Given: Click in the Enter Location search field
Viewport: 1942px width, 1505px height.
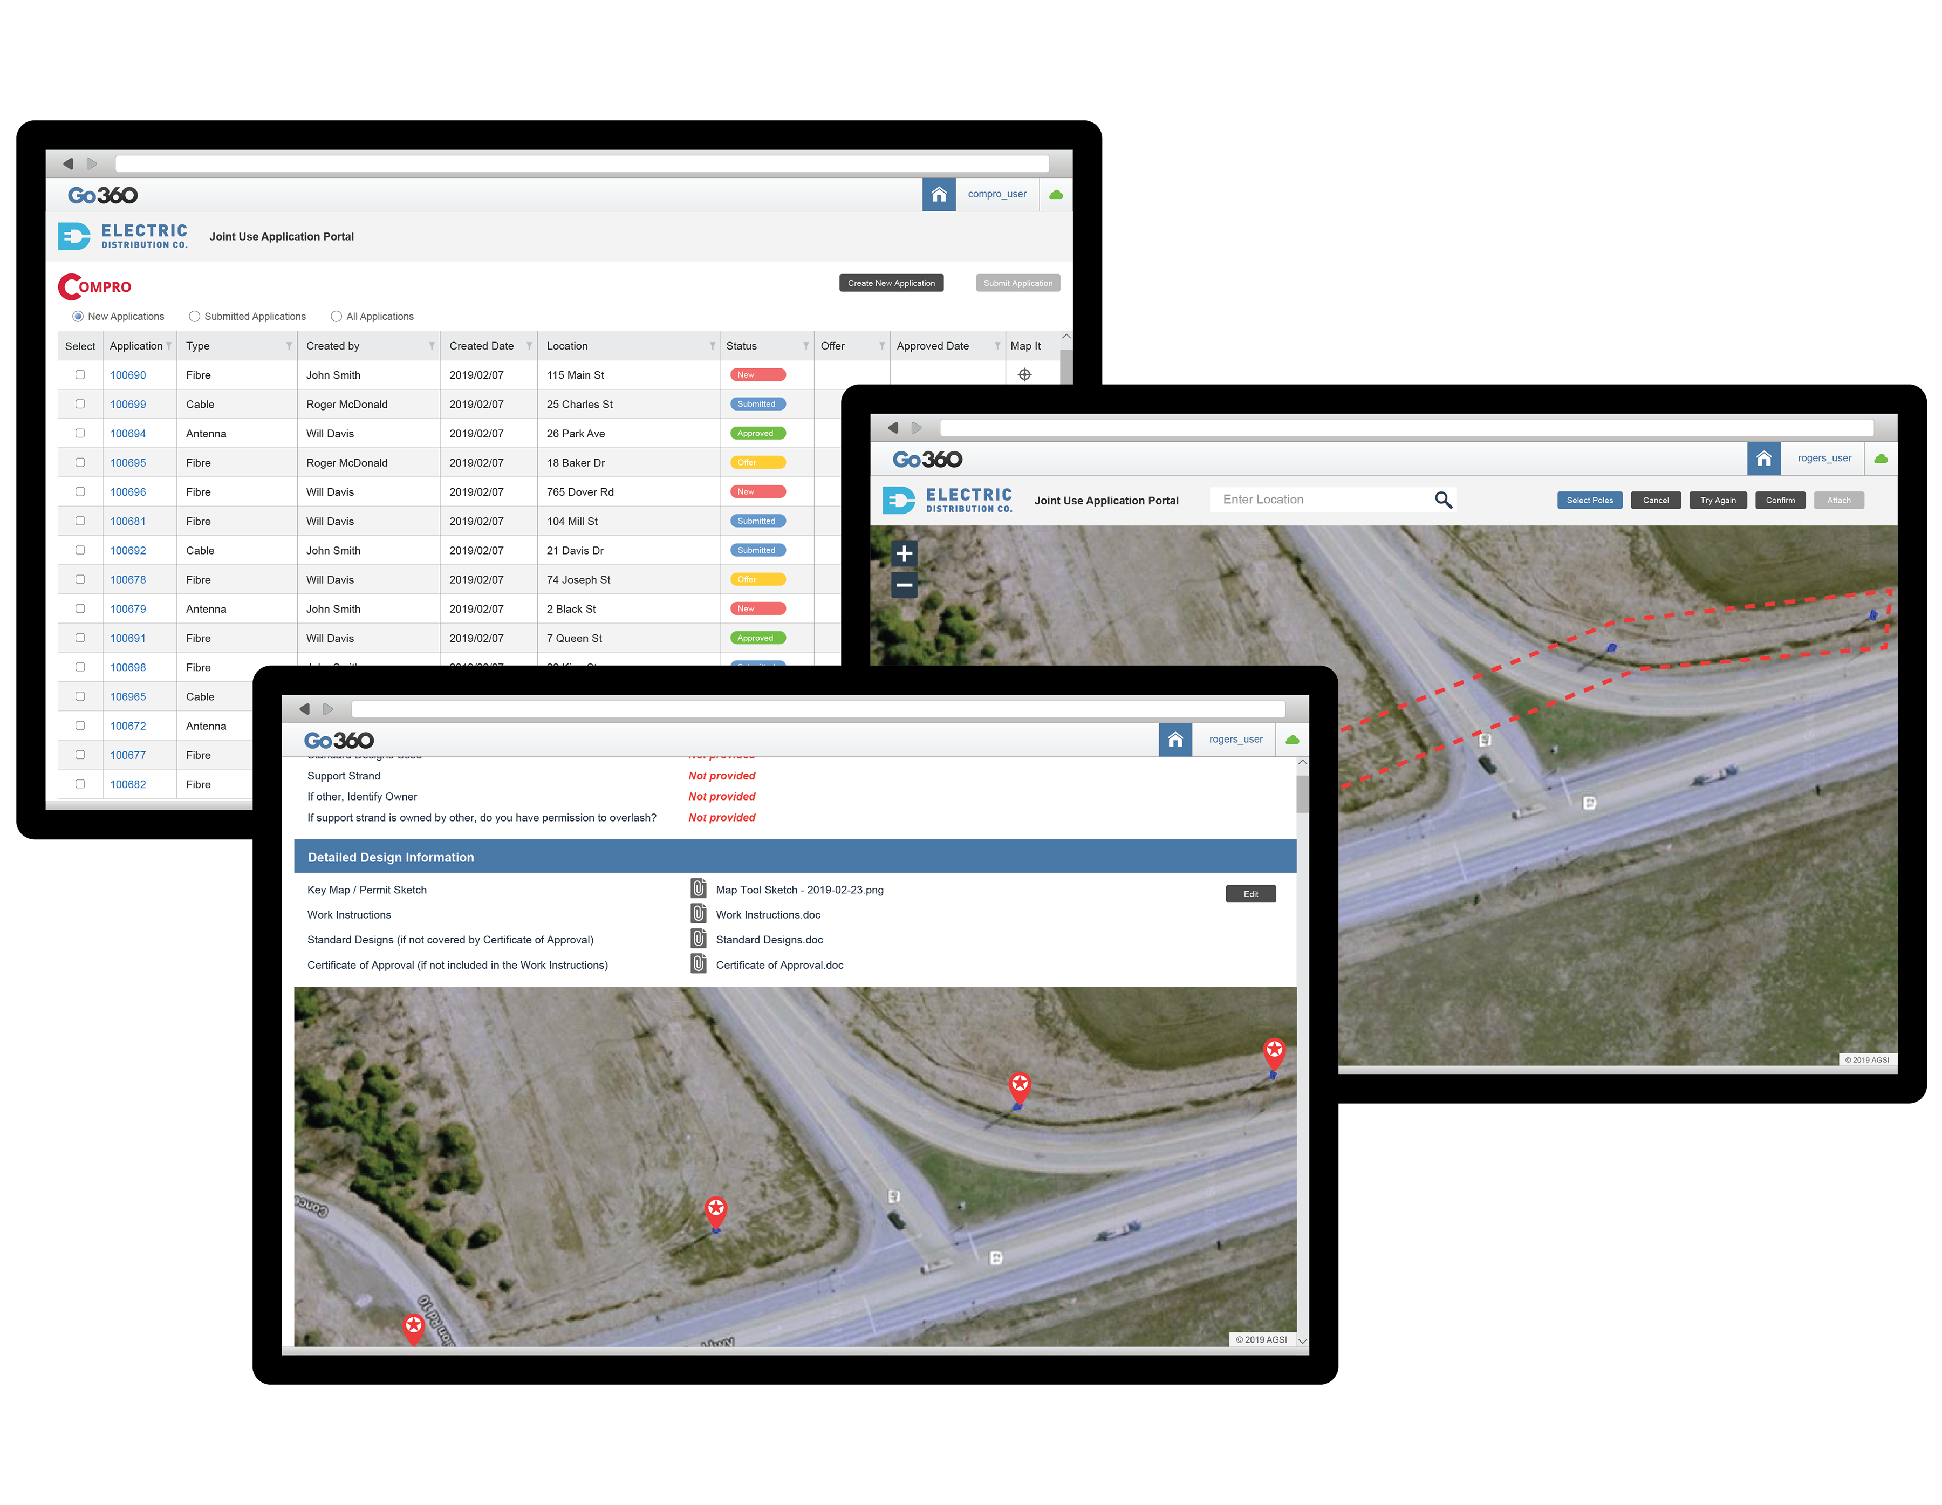Looking at the screenshot, I should [1321, 501].
